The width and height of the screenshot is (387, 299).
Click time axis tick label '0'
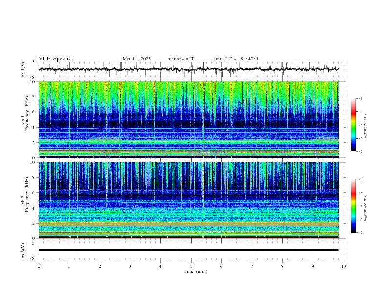39,266
